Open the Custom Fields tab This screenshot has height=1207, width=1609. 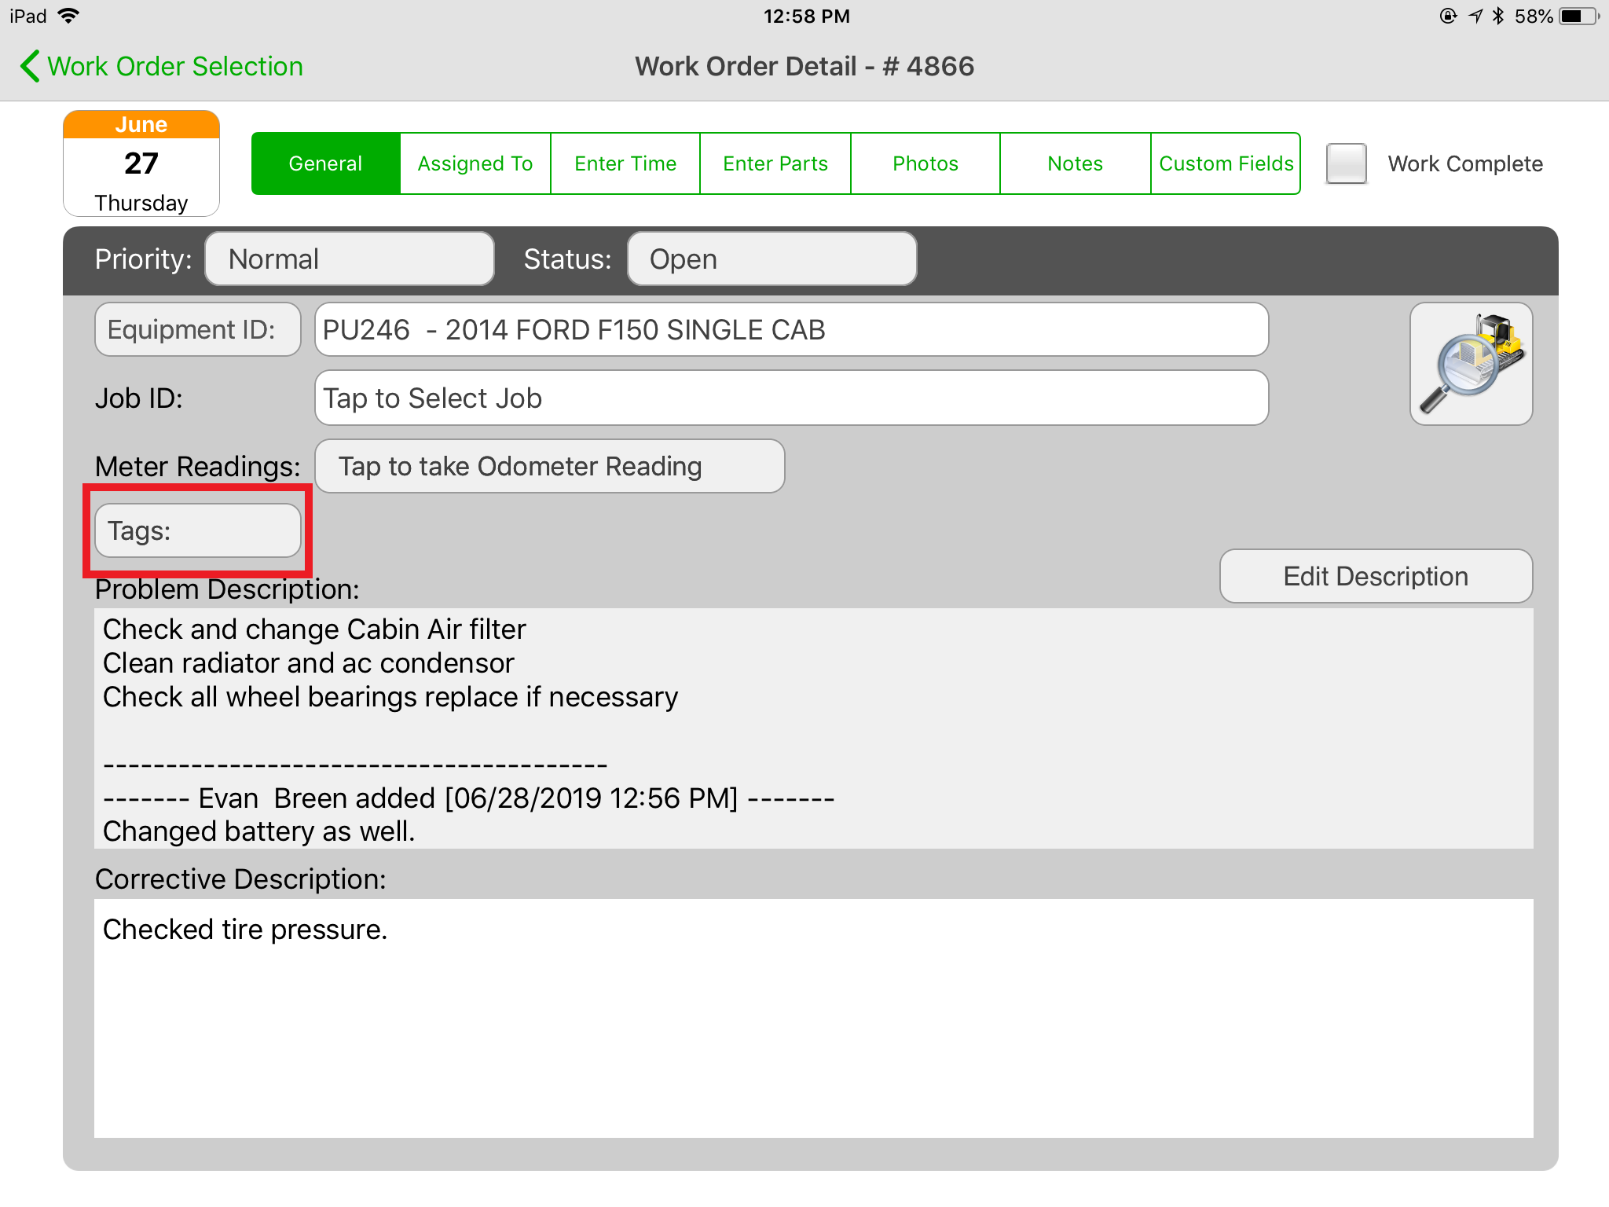(1226, 163)
